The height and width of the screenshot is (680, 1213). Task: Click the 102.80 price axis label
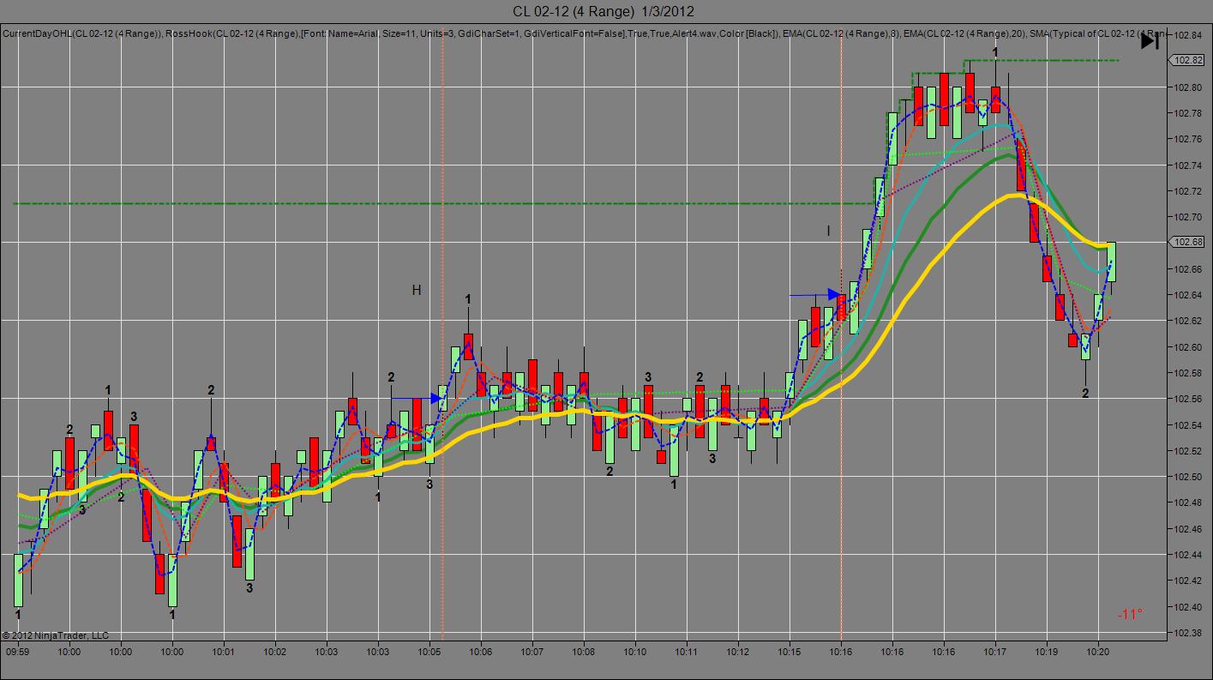pos(1187,87)
